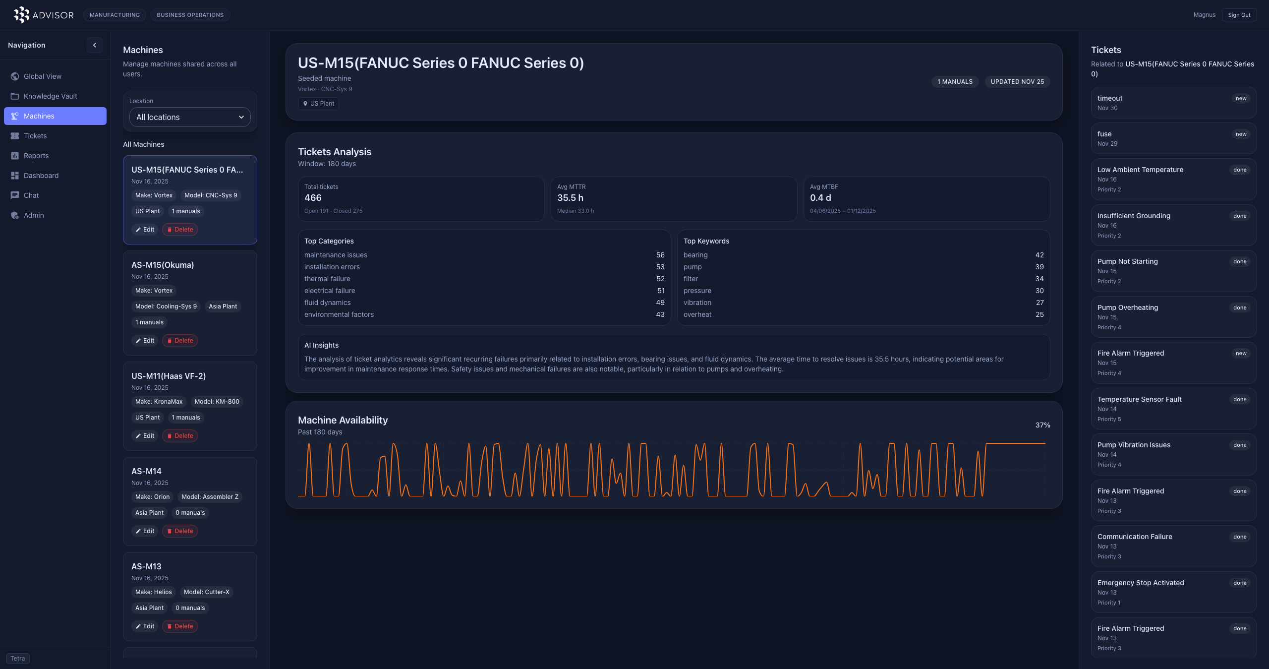Switch to Business Operations top tab
The image size is (1269, 669).
(190, 15)
